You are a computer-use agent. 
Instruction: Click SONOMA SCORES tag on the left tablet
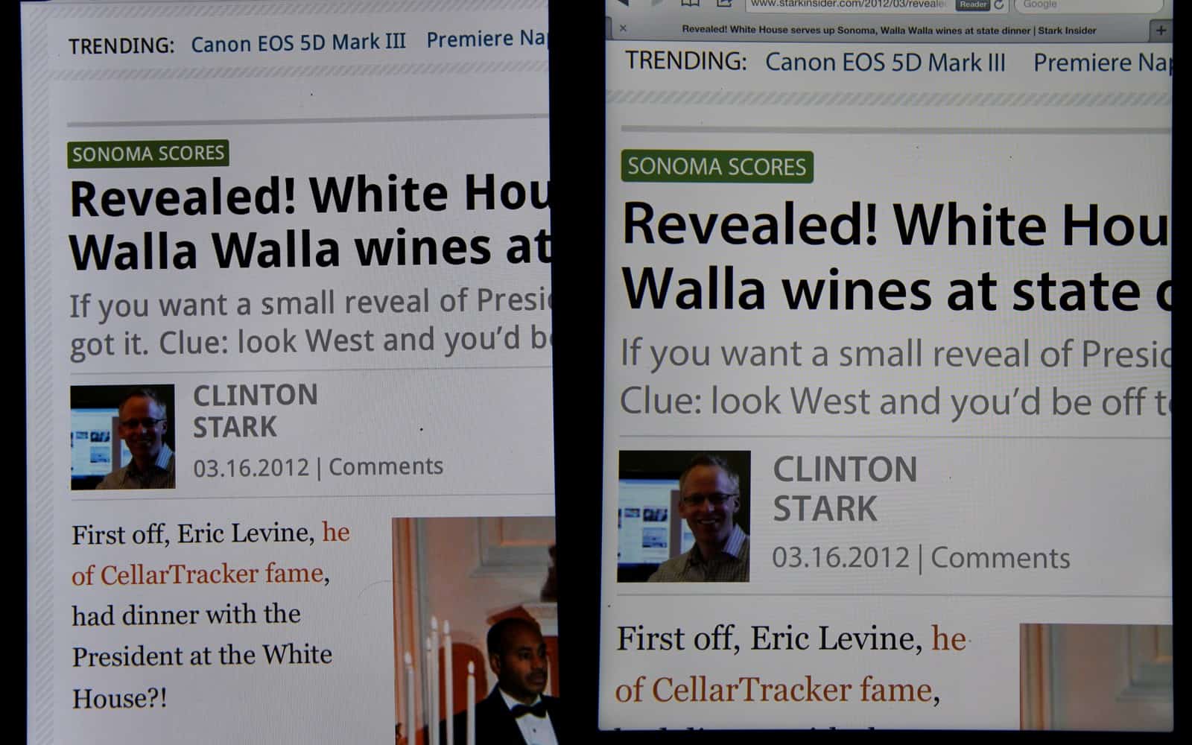coord(148,153)
